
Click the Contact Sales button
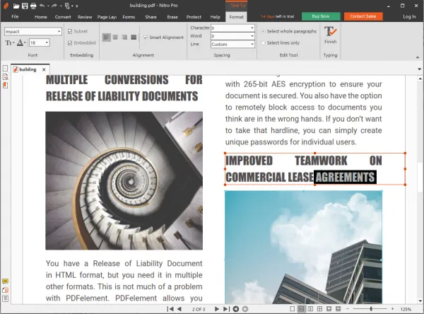coord(363,16)
